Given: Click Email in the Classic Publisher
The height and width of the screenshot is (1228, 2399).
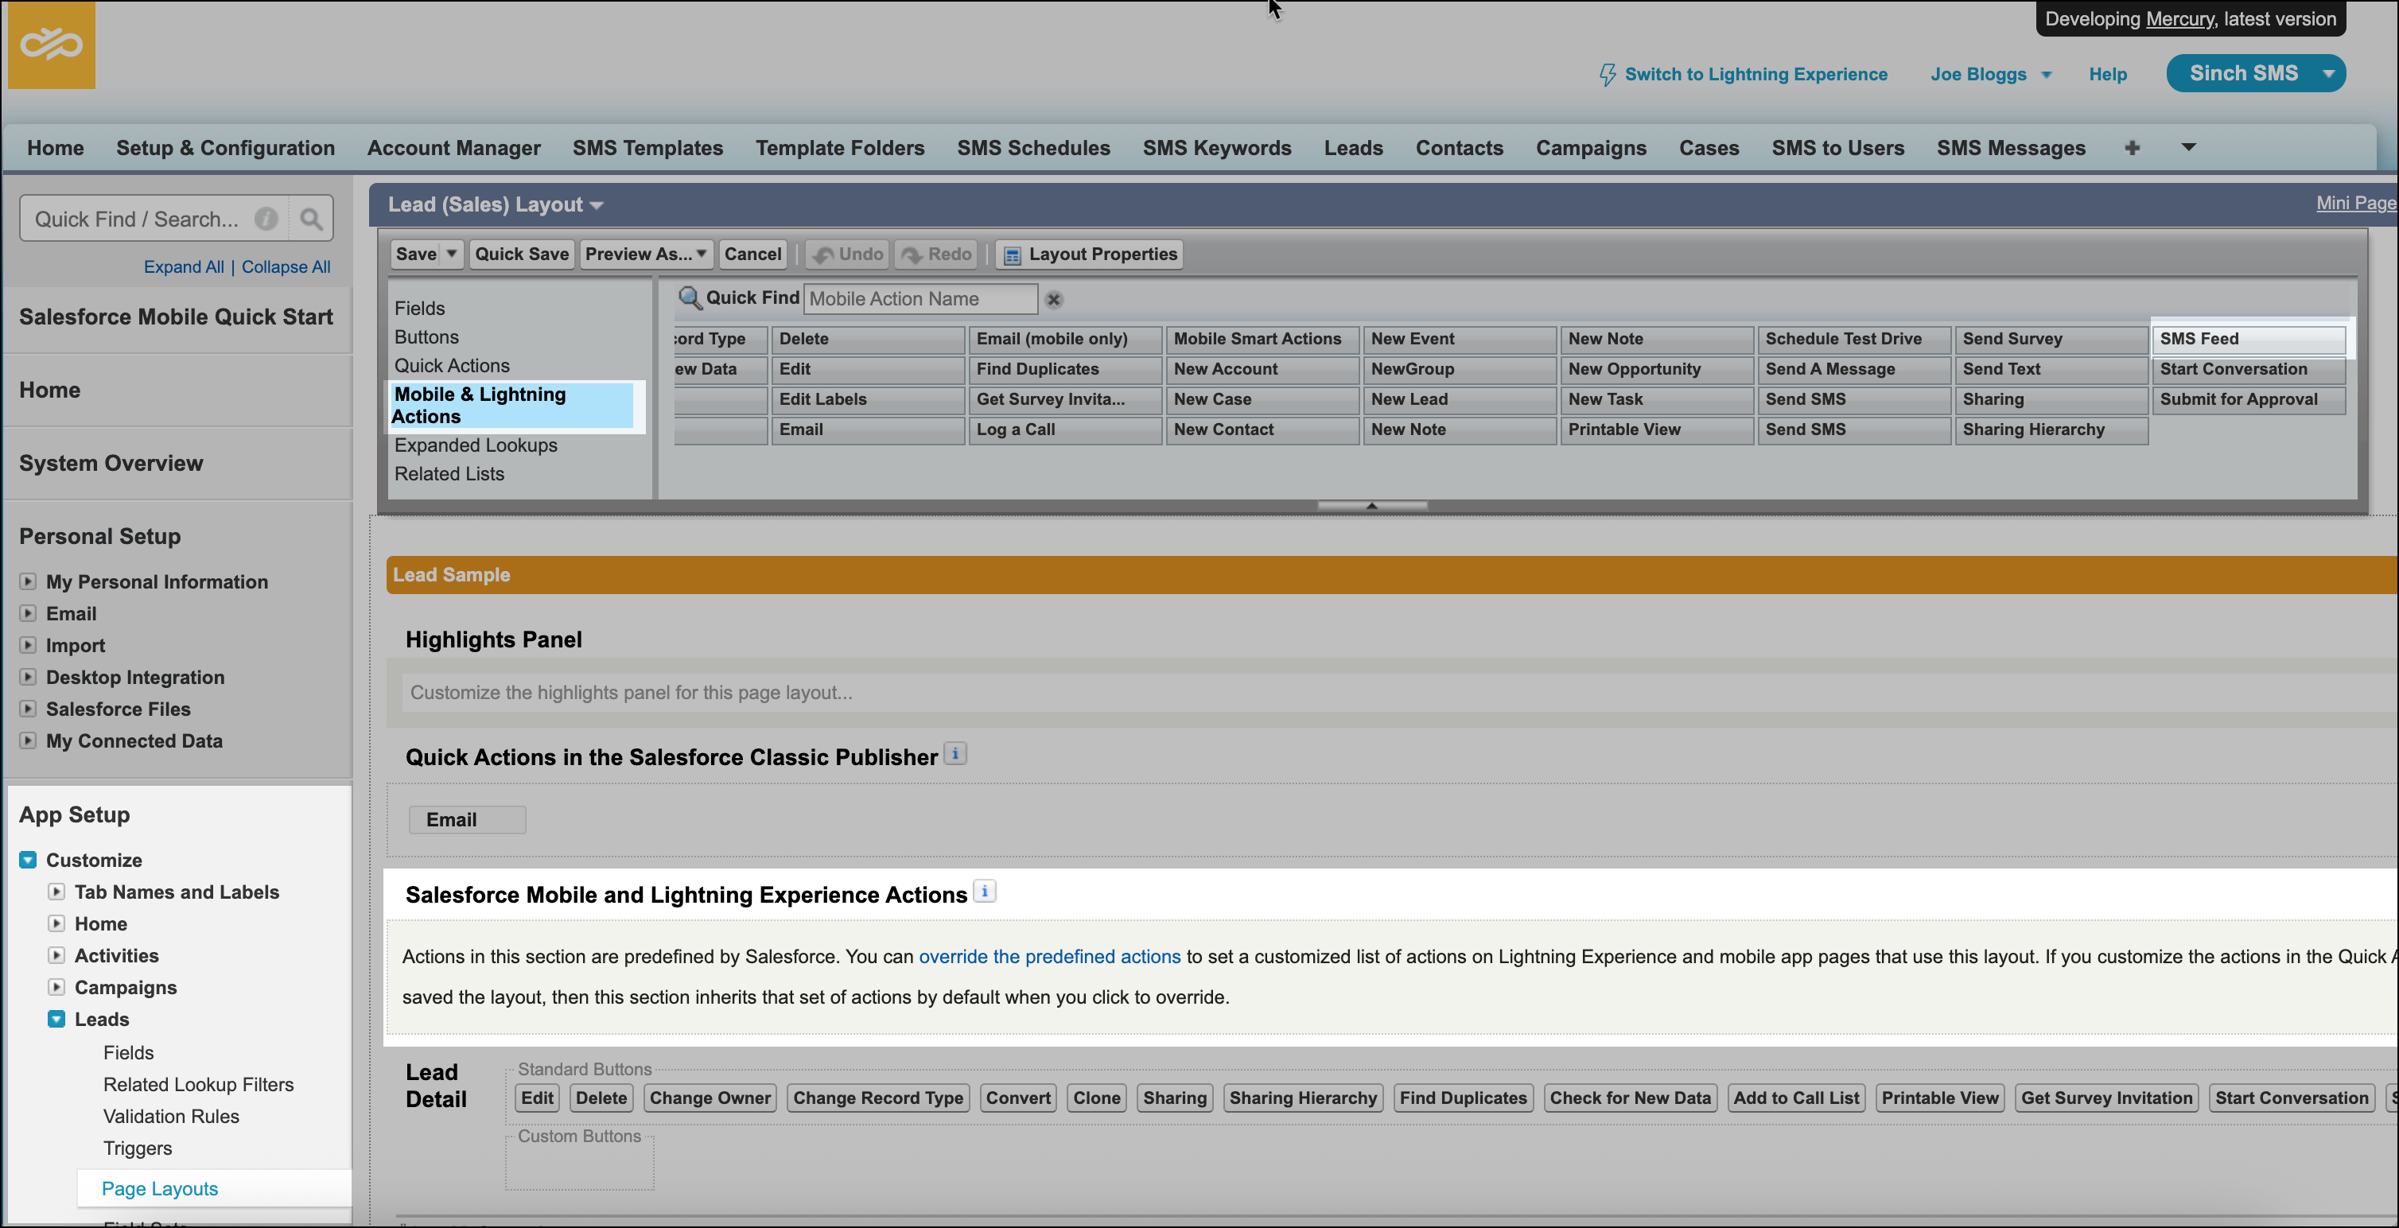Looking at the screenshot, I should coord(468,819).
